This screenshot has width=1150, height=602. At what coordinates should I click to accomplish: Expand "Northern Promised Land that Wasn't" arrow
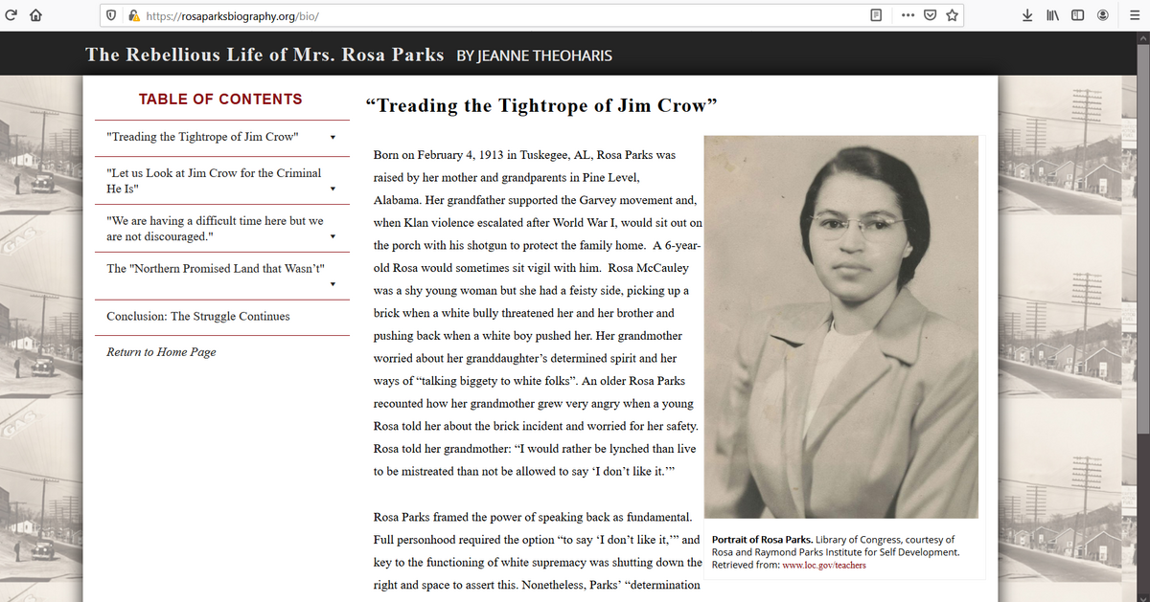point(333,284)
